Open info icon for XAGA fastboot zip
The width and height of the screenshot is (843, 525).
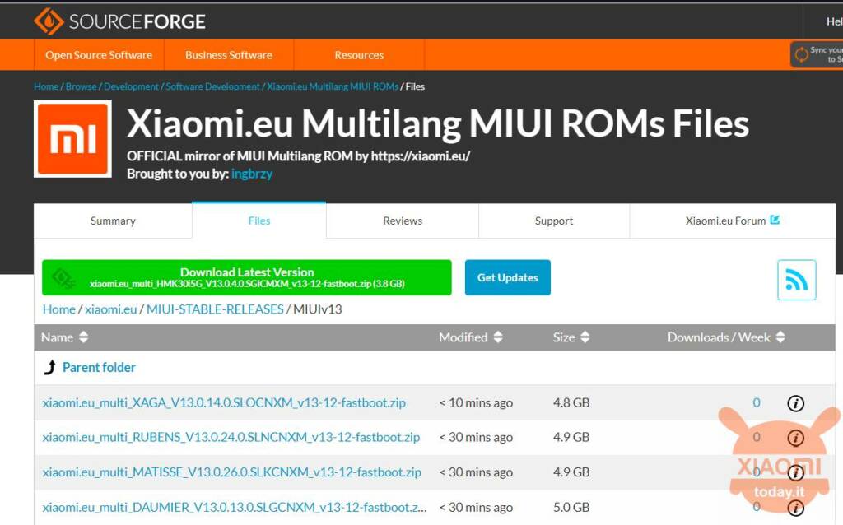[x=796, y=403]
